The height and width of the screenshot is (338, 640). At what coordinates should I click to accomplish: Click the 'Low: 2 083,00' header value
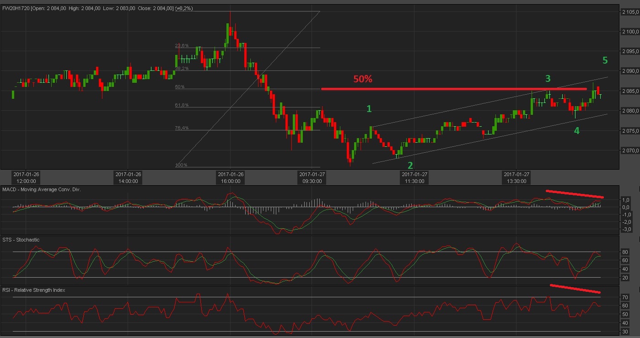(119, 8)
